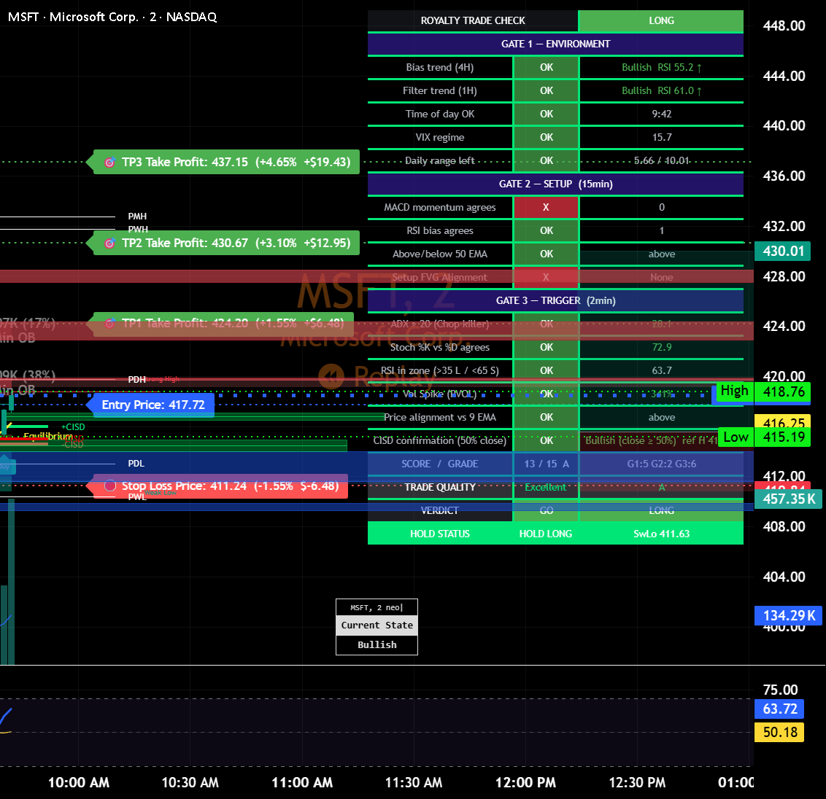Click the green Low 415.19 price label
This screenshot has width=826, height=799.
point(765,437)
